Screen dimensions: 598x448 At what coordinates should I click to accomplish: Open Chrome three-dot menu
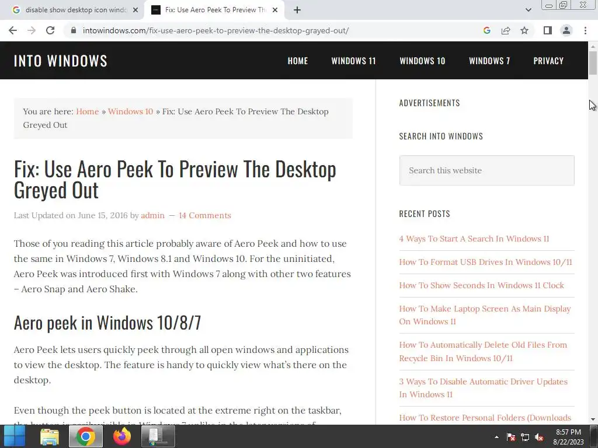(x=585, y=30)
